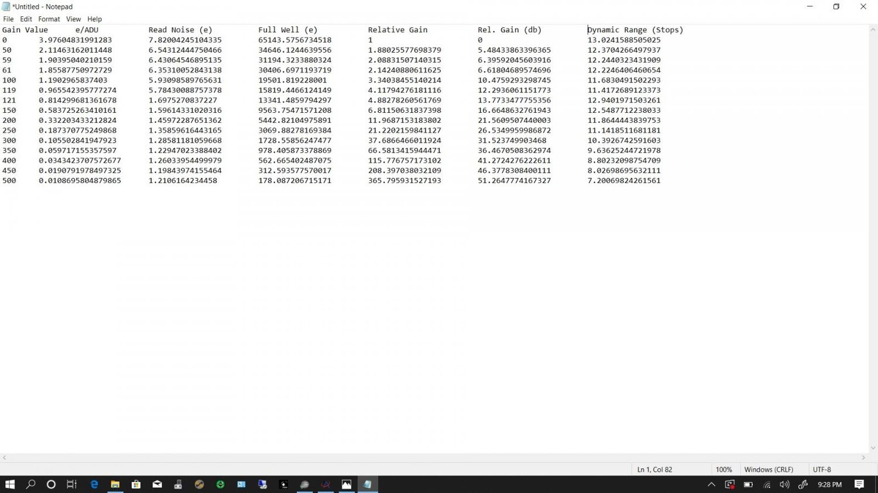Click the vertical scrollbar down arrow
This screenshot has width=878, height=493.
(873, 448)
